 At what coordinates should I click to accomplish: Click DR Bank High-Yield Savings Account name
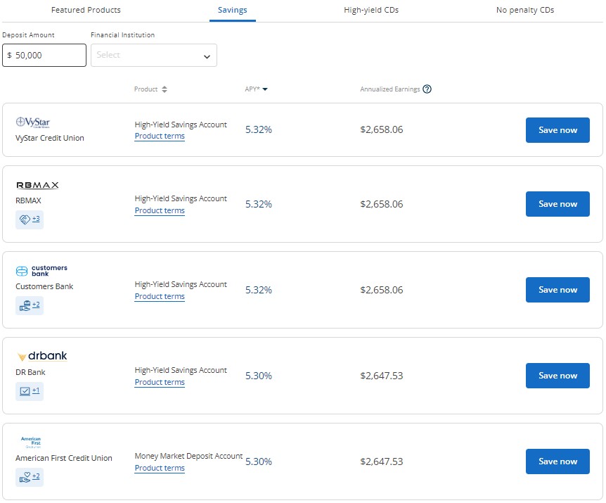tap(181, 370)
